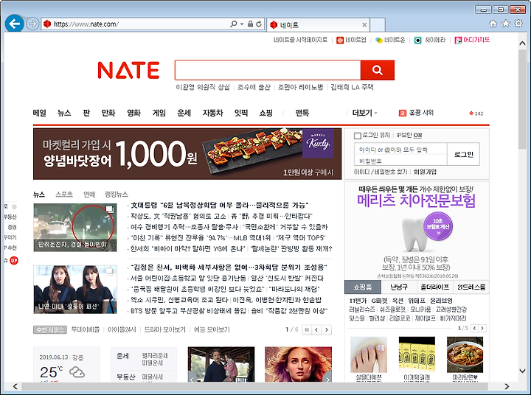The image size is (531, 395).
Task: Select the 난닝구 shopping tab
Action: pos(399,287)
